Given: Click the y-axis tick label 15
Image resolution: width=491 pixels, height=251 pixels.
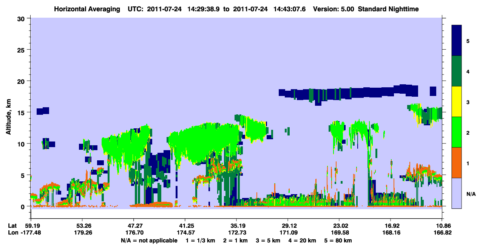Looking at the screenshot, I should tap(22, 113).
